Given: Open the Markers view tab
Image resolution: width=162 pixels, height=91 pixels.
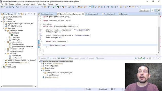Looking at the screenshot, I should pyautogui.click(x=42, y=58).
